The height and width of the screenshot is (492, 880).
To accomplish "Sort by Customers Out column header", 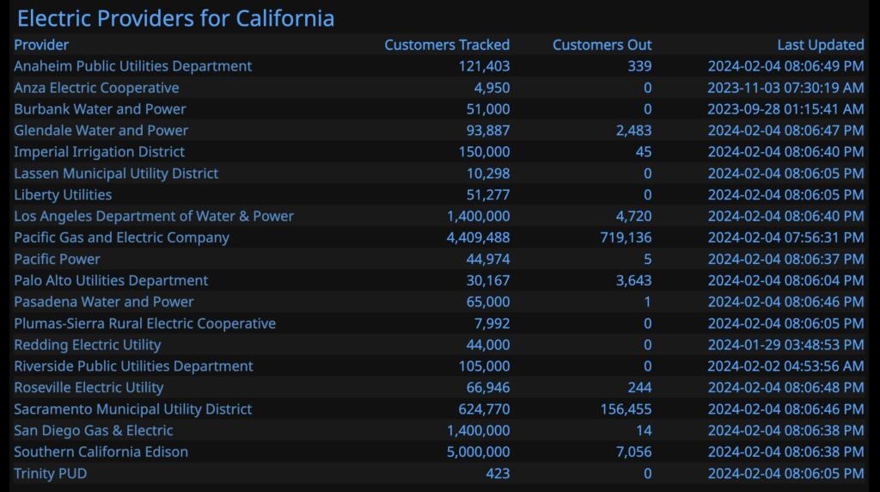I will point(602,45).
